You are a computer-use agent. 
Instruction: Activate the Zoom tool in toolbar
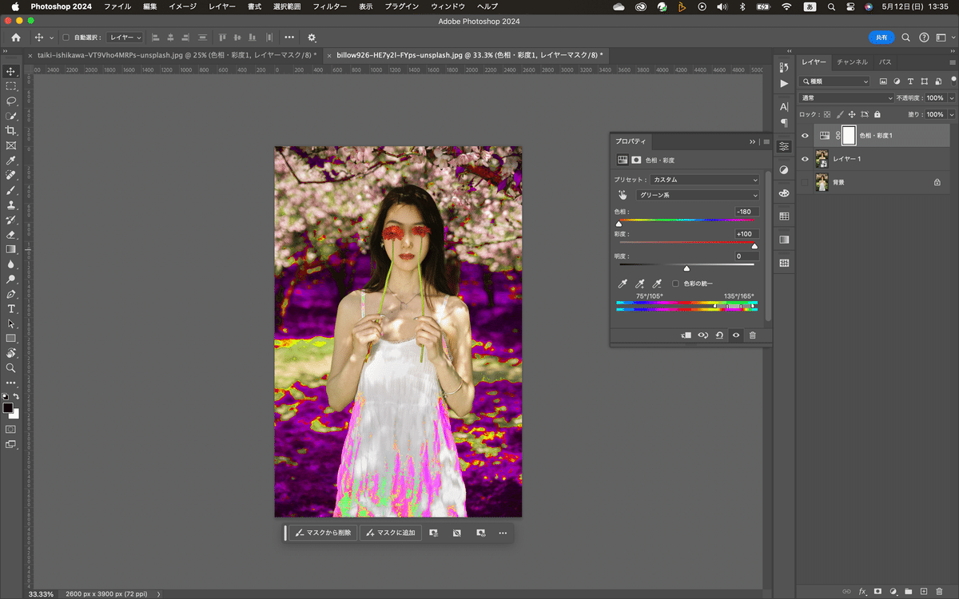pos(11,368)
